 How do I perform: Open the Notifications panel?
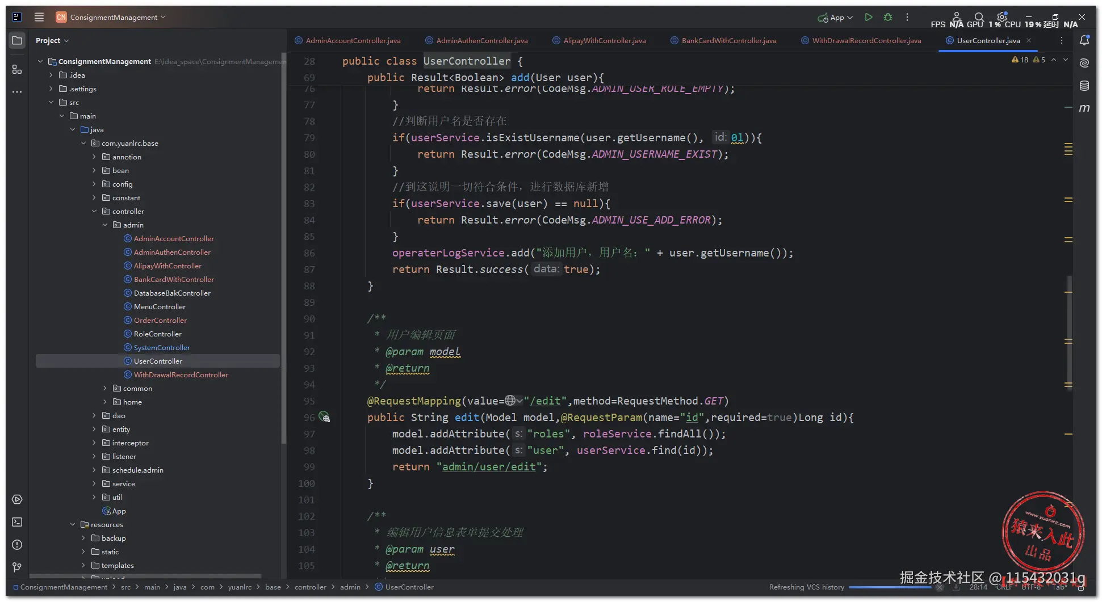coord(1084,40)
